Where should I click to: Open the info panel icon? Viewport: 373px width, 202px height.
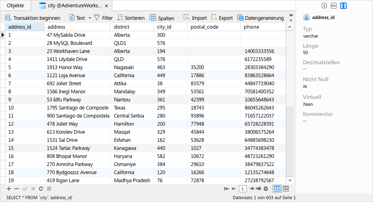324,6
